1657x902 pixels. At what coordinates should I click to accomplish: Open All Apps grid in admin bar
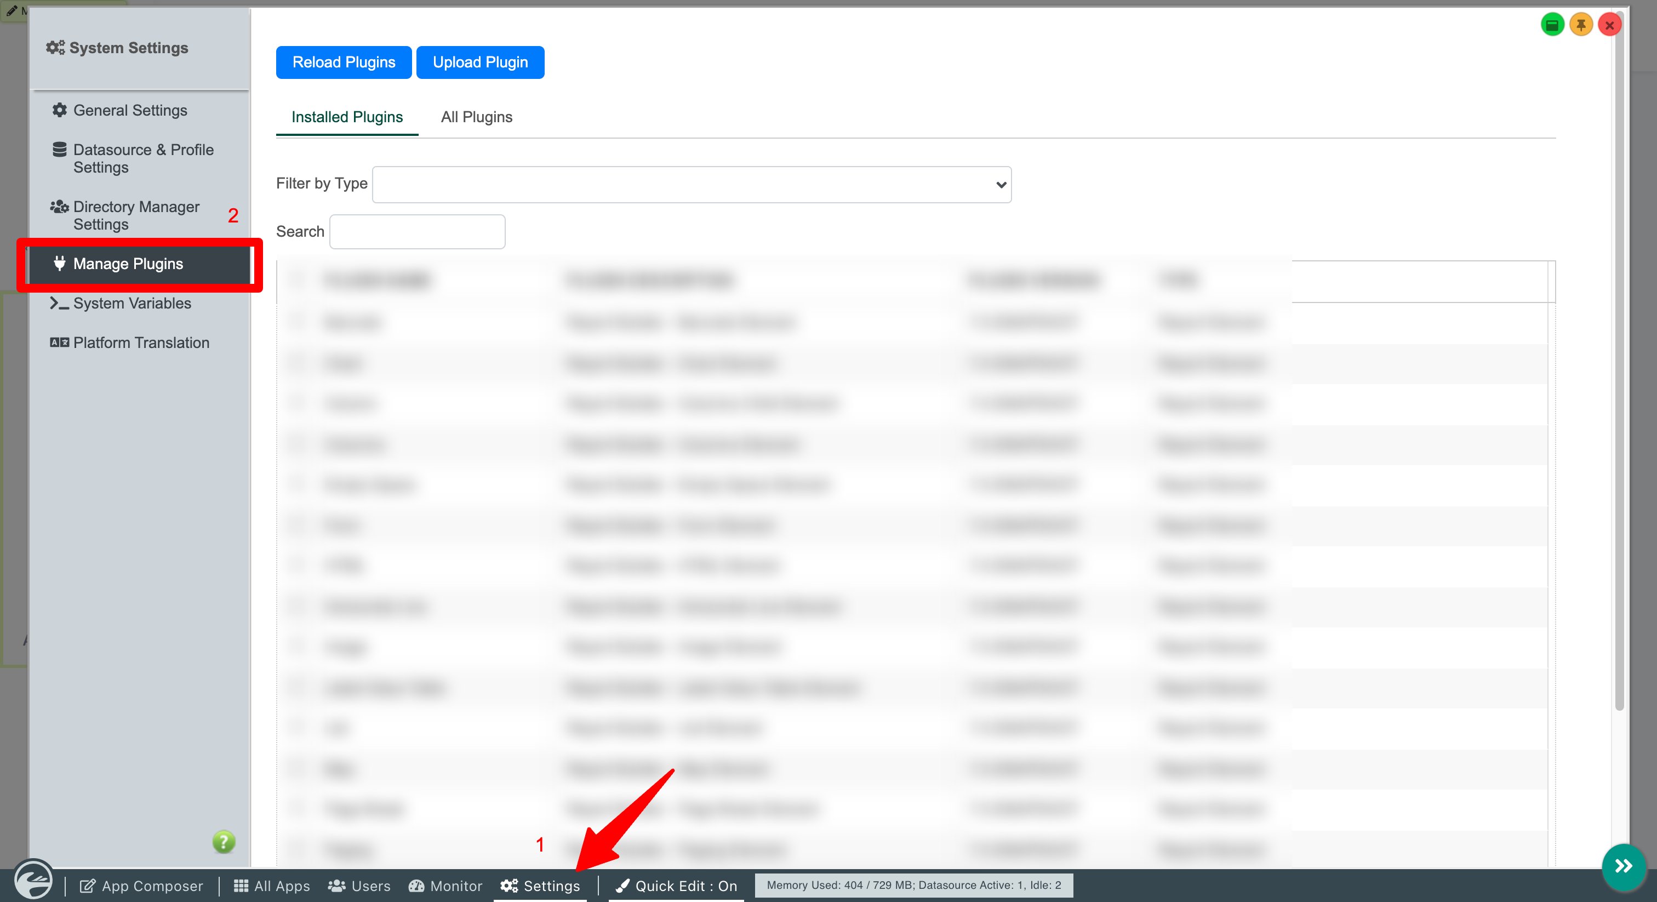(272, 886)
